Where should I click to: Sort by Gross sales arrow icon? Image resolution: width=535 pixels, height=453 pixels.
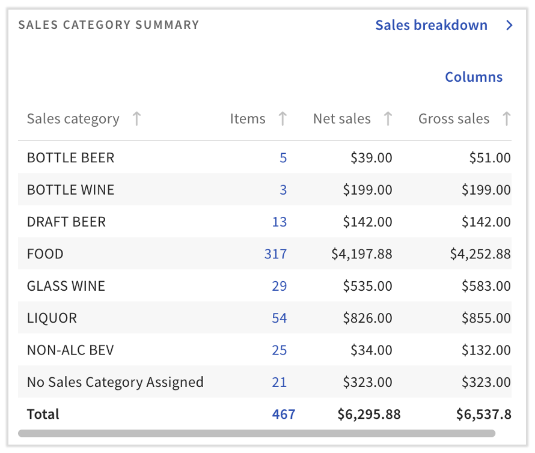tap(506, 119)
